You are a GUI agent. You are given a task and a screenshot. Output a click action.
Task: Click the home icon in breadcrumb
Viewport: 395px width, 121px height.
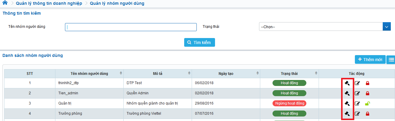click(5, 3)
